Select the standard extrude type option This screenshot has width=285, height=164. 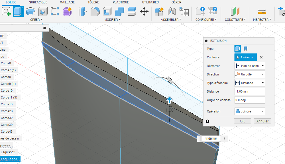[238, 49]
